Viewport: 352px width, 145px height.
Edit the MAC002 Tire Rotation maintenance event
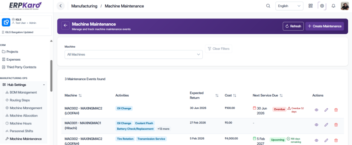coord(326,141)
